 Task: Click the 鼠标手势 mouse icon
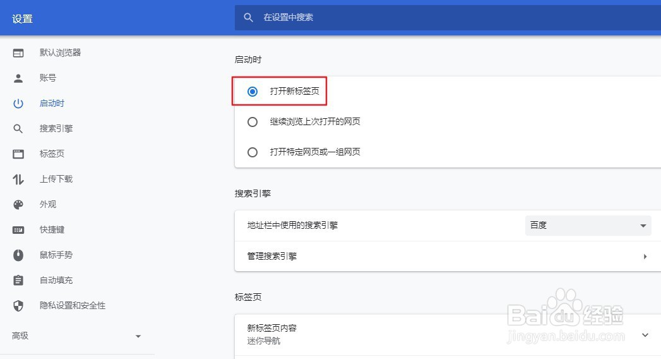coord(18,255)
